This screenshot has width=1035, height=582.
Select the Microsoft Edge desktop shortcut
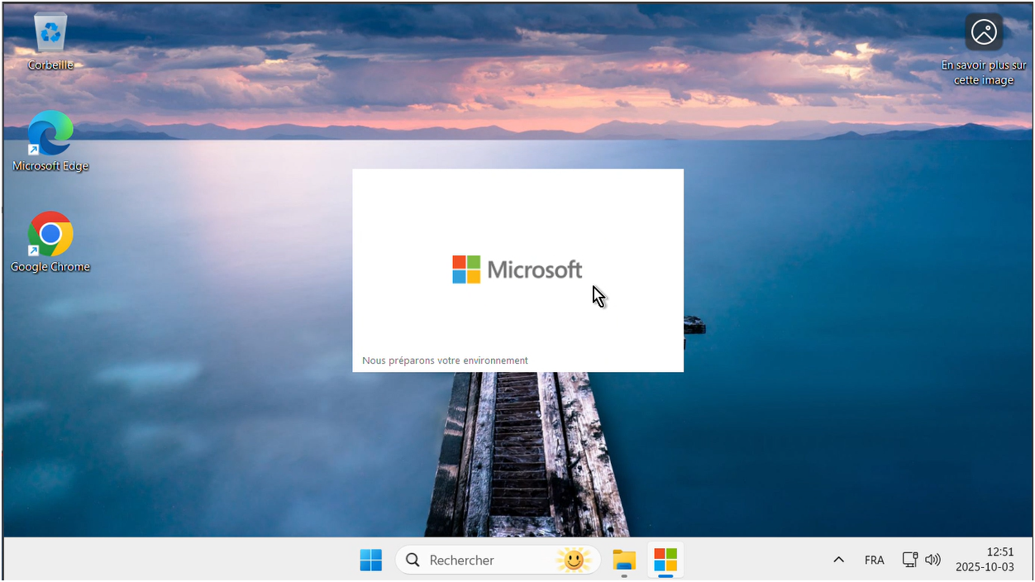[50, 134]
